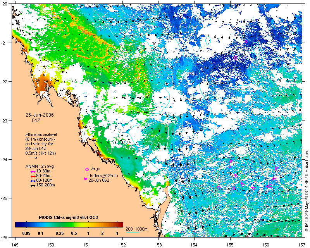Click latitude axis label '-24'

point(4,159)
